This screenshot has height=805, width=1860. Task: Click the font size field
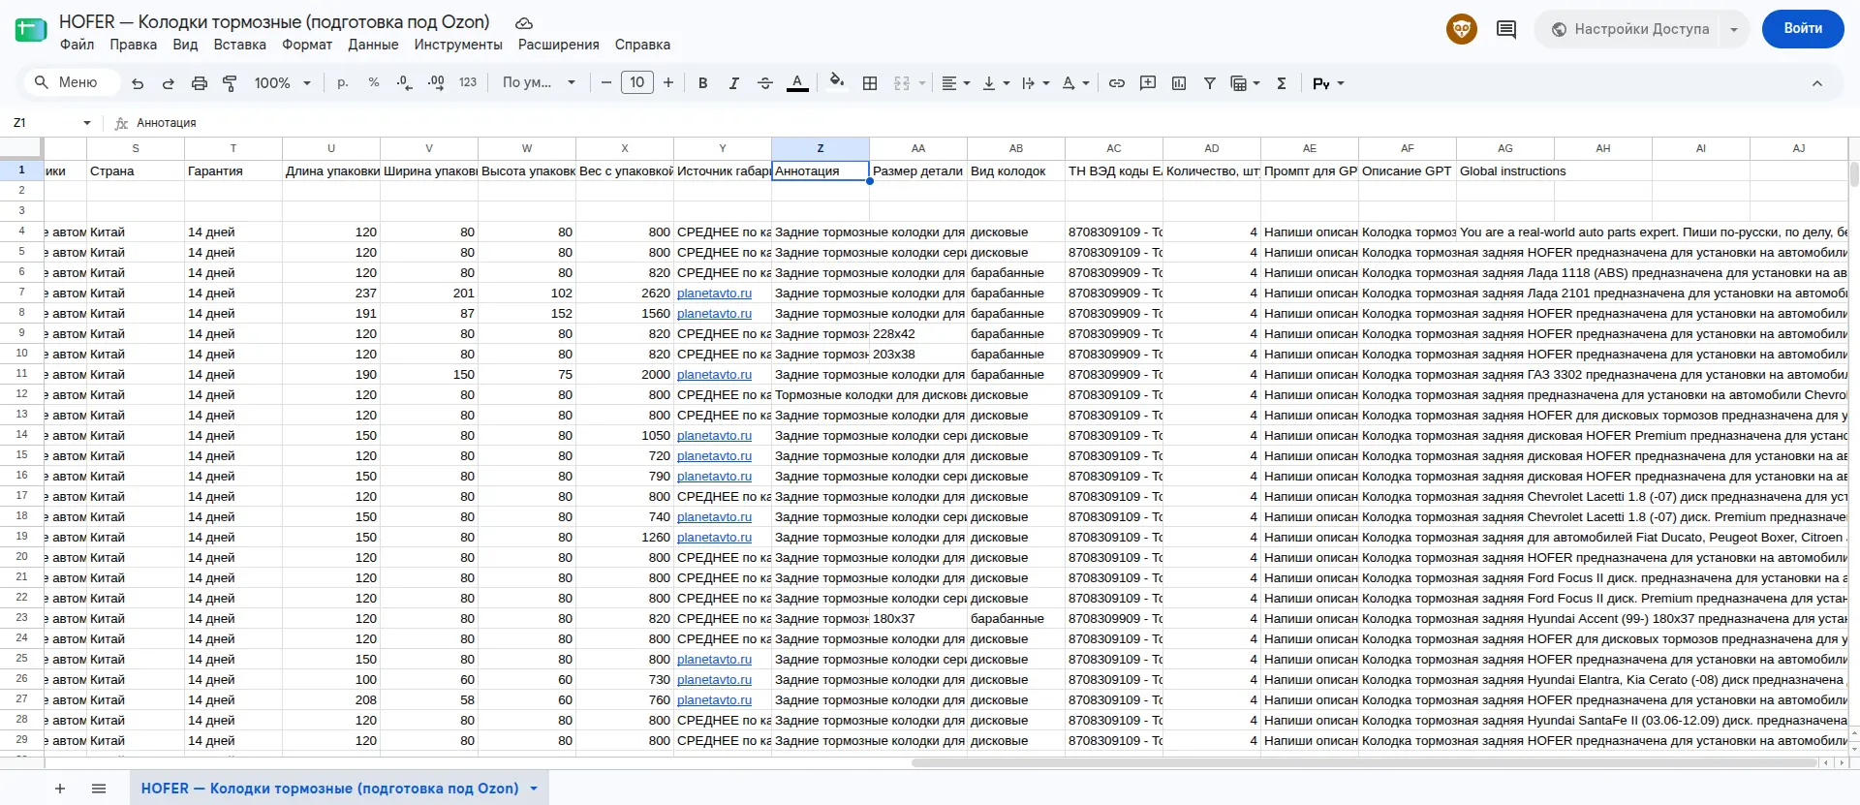(x=637, y=83)
